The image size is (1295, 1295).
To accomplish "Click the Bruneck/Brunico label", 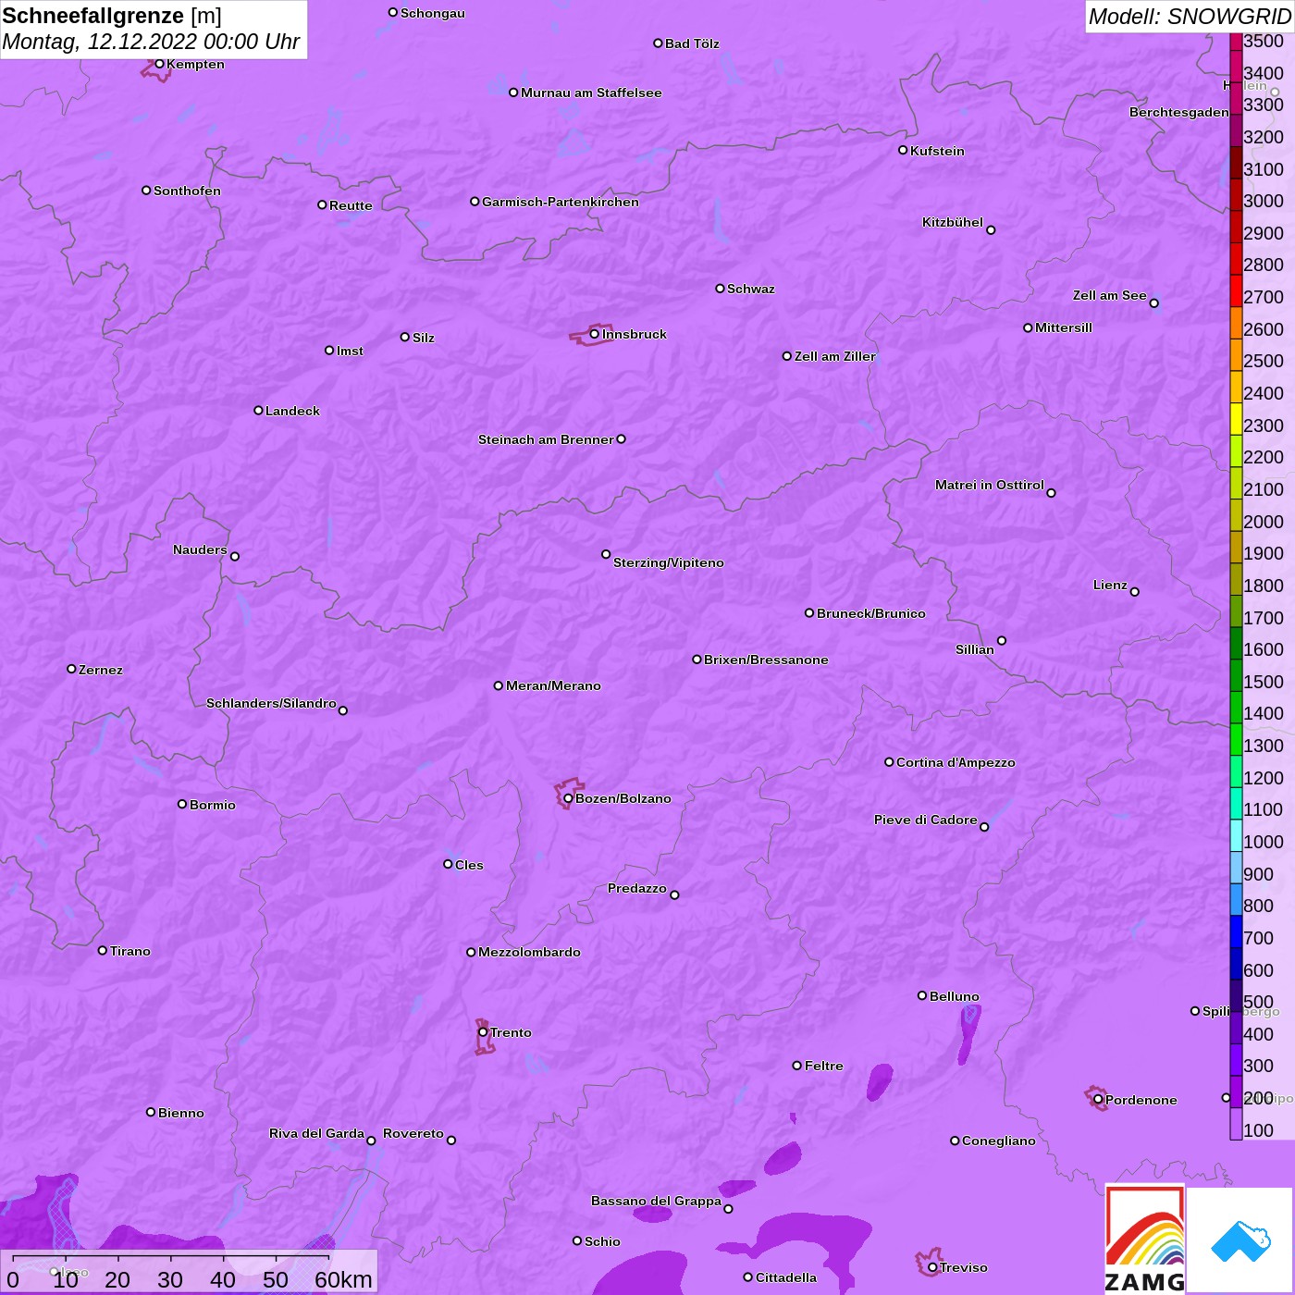I will (x=871, y=613).
